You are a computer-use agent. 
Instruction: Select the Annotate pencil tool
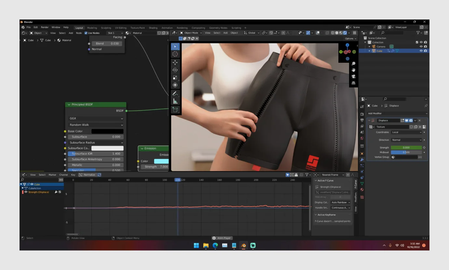pos(175,93)
